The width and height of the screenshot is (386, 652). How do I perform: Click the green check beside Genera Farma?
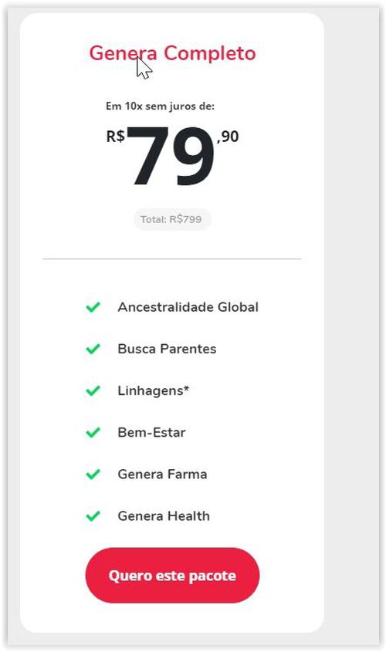coord(93,475)
